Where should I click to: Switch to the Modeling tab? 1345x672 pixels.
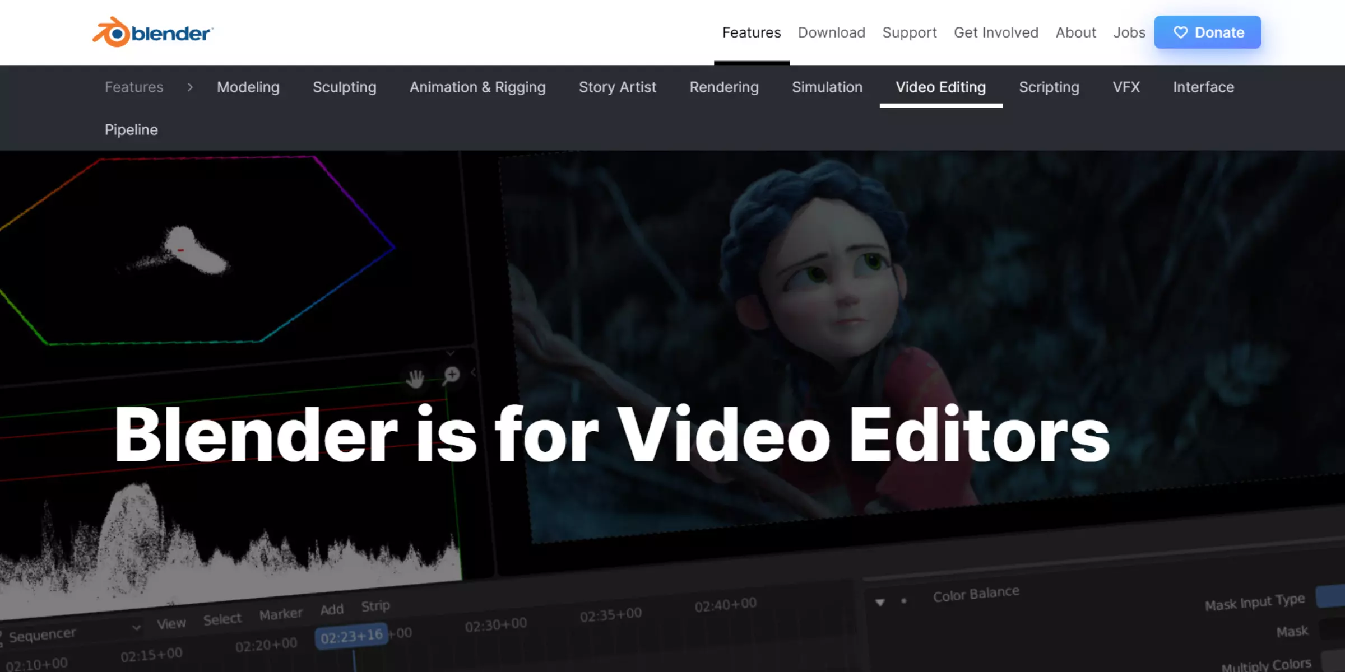(248, 87)
